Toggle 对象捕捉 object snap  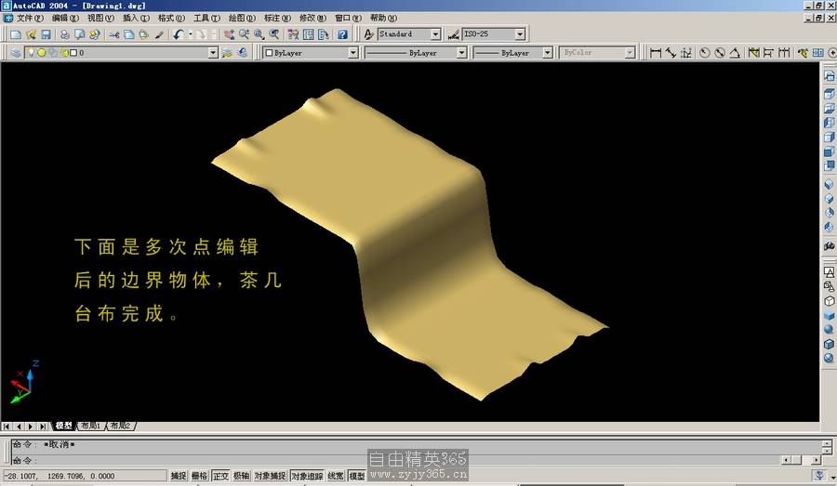[x=269, y=476]
